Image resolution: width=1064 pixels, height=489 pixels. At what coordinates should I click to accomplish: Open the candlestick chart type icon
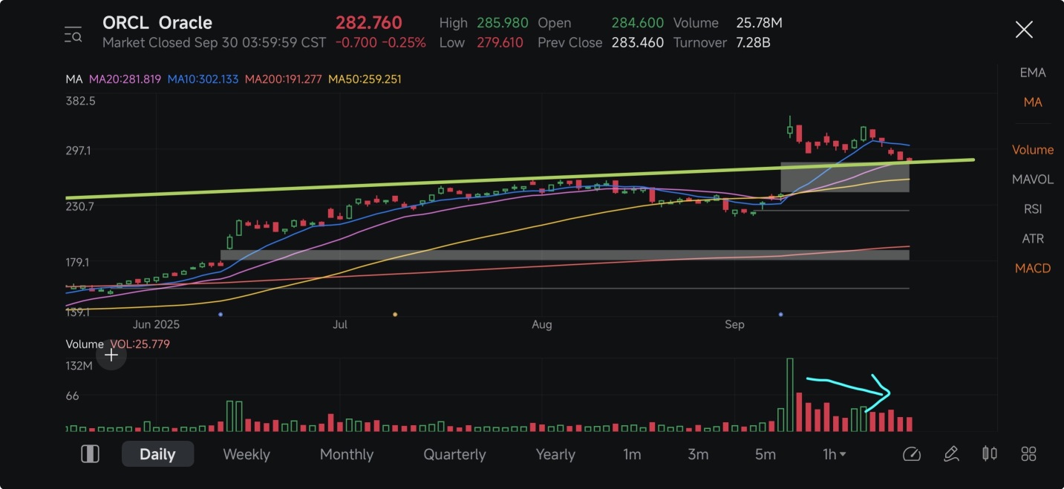coord(989,454)
